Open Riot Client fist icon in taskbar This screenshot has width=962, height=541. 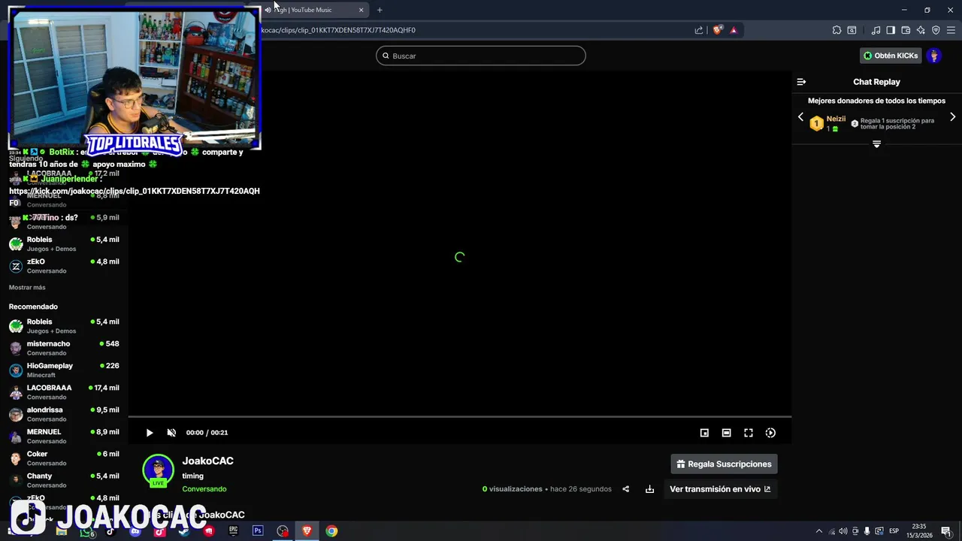click(x=209, y=530)
